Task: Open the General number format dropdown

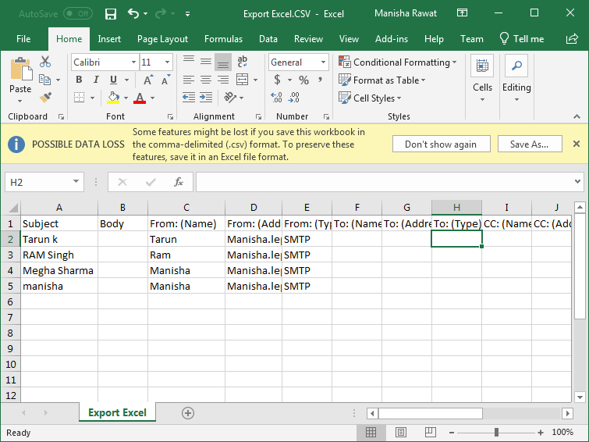Action: (323, 62)
